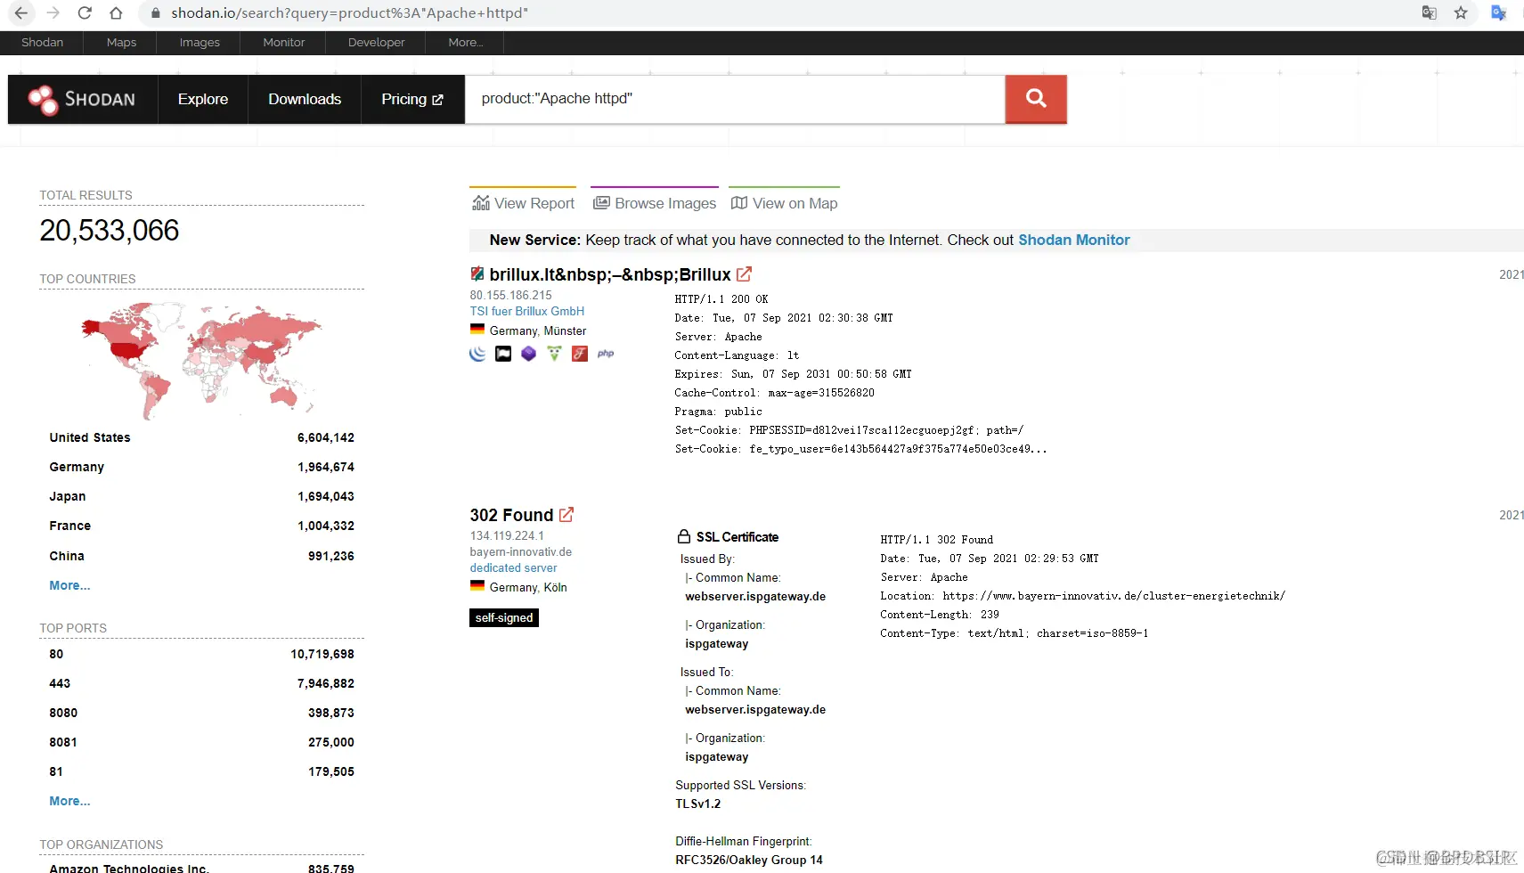This screenshot has height=873, width=1524.
Task: Open brillux.lt result external link icon
Action: click(x=744, y=274)
